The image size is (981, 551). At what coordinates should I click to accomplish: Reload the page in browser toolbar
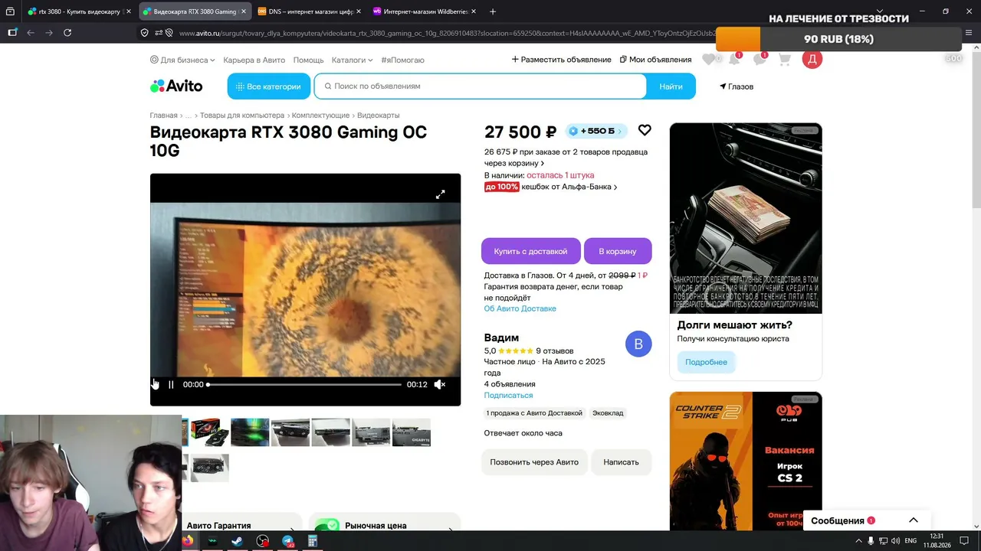(x=67, y=33)
